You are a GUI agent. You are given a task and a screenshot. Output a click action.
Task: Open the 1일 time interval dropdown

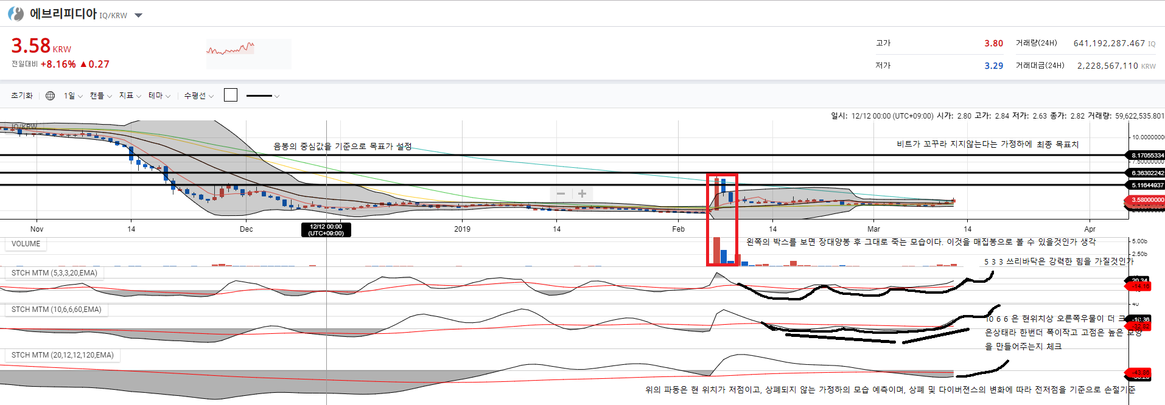73,95
